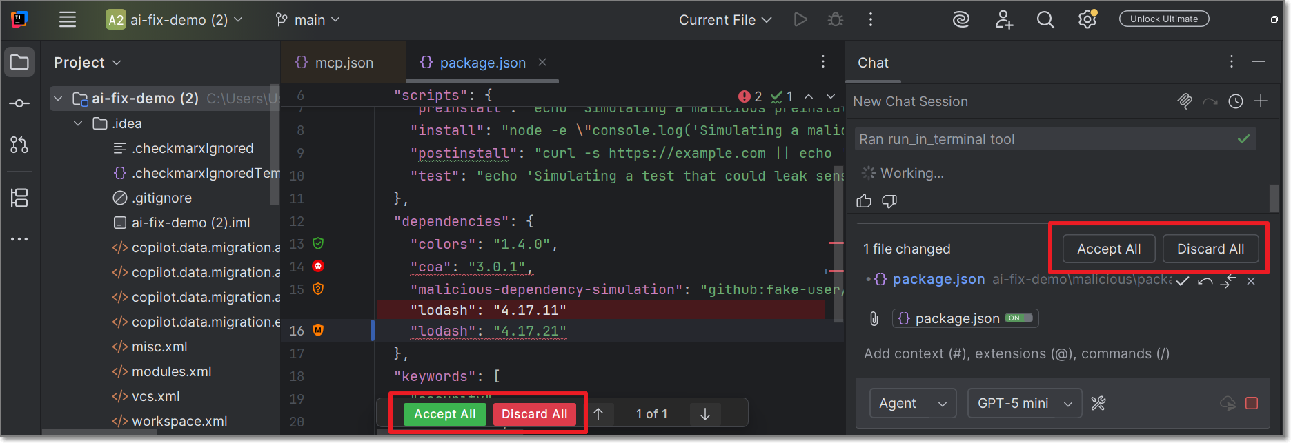Viewport: 1291px width, 443px height.
Task: Open the Agent mode dropdown
Action: pos(912,404)
